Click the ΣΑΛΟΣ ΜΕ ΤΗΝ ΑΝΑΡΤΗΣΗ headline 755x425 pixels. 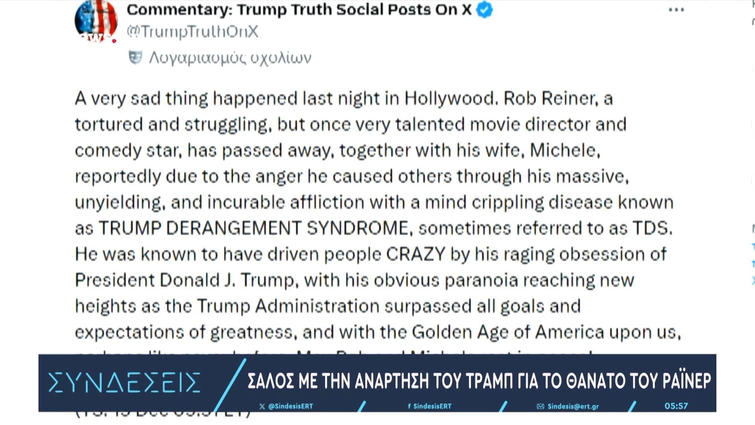(x=479, y=381)
